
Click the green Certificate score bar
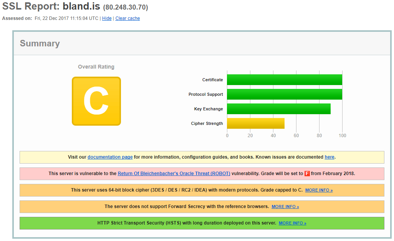tap(285, 80)
